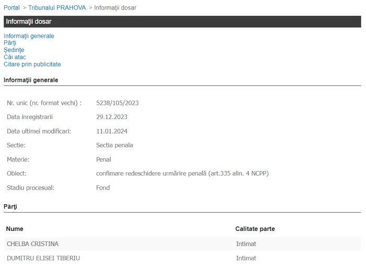Screen dimensions: 366x266
Task: Click the case number 5238/105/2023
Action: tap(117, 103)
